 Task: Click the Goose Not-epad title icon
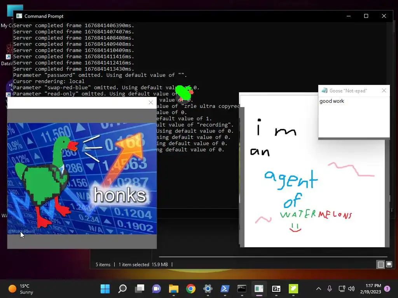324,90
